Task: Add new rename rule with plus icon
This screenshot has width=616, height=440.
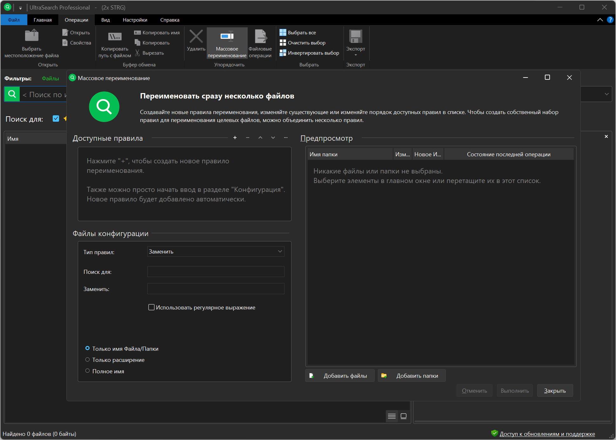Action: click(x=235, y=138)
